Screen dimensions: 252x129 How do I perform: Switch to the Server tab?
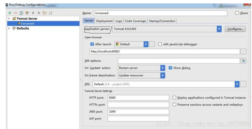(x=89, y=21)
